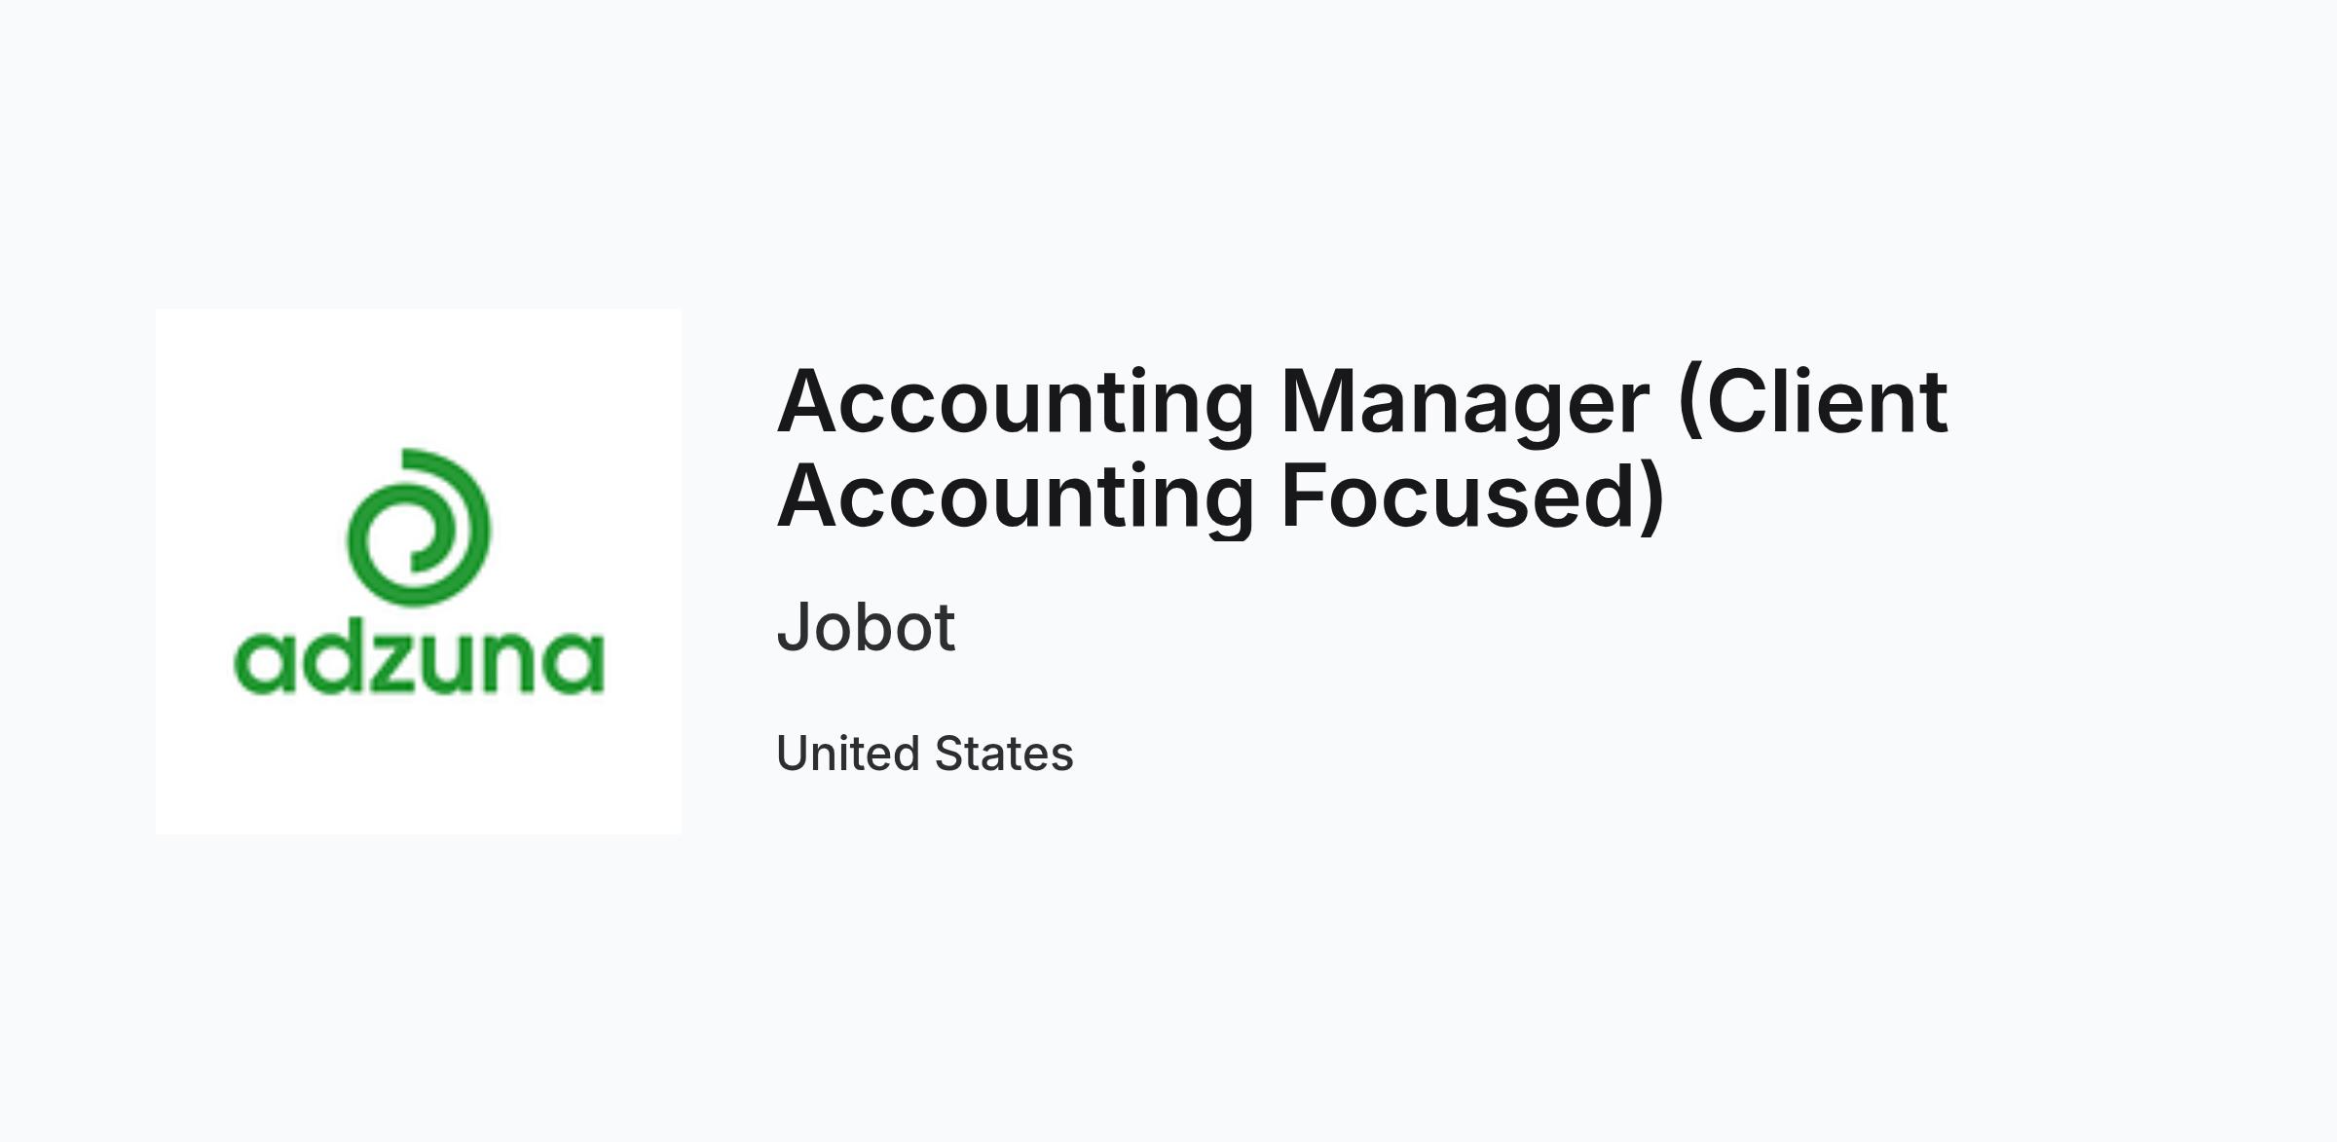
Task: Click the word Focused) in the title
Action: (1473, 497)
